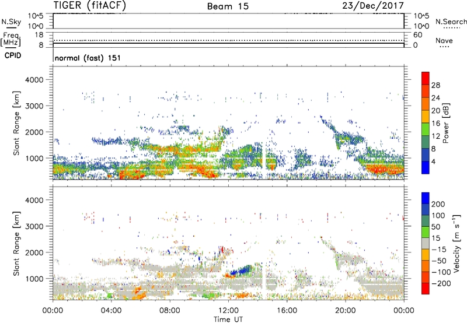Click the 'Velocity [m s-1]' color bar label
This screenshot has width=467, height=323.
(456, 243)
